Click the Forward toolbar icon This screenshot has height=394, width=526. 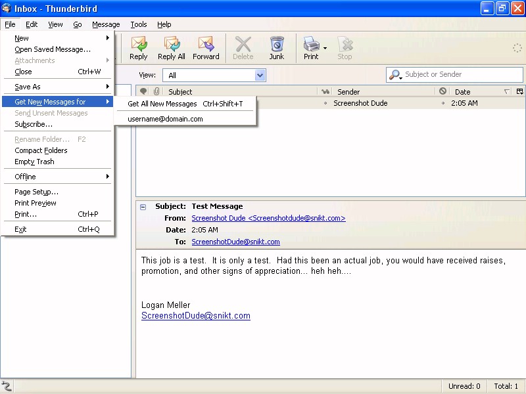coord(206,48)
